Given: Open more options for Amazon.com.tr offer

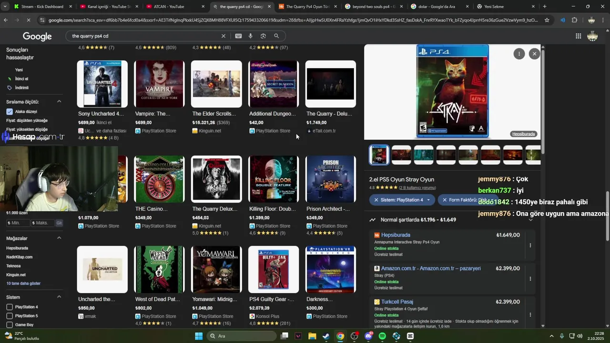Looking at the screenshot, I should (x=530, y=279).
